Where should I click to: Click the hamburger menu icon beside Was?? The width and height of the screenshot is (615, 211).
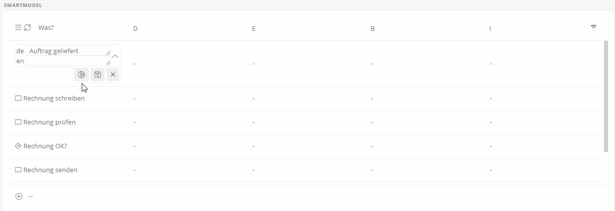coord(18,27)
